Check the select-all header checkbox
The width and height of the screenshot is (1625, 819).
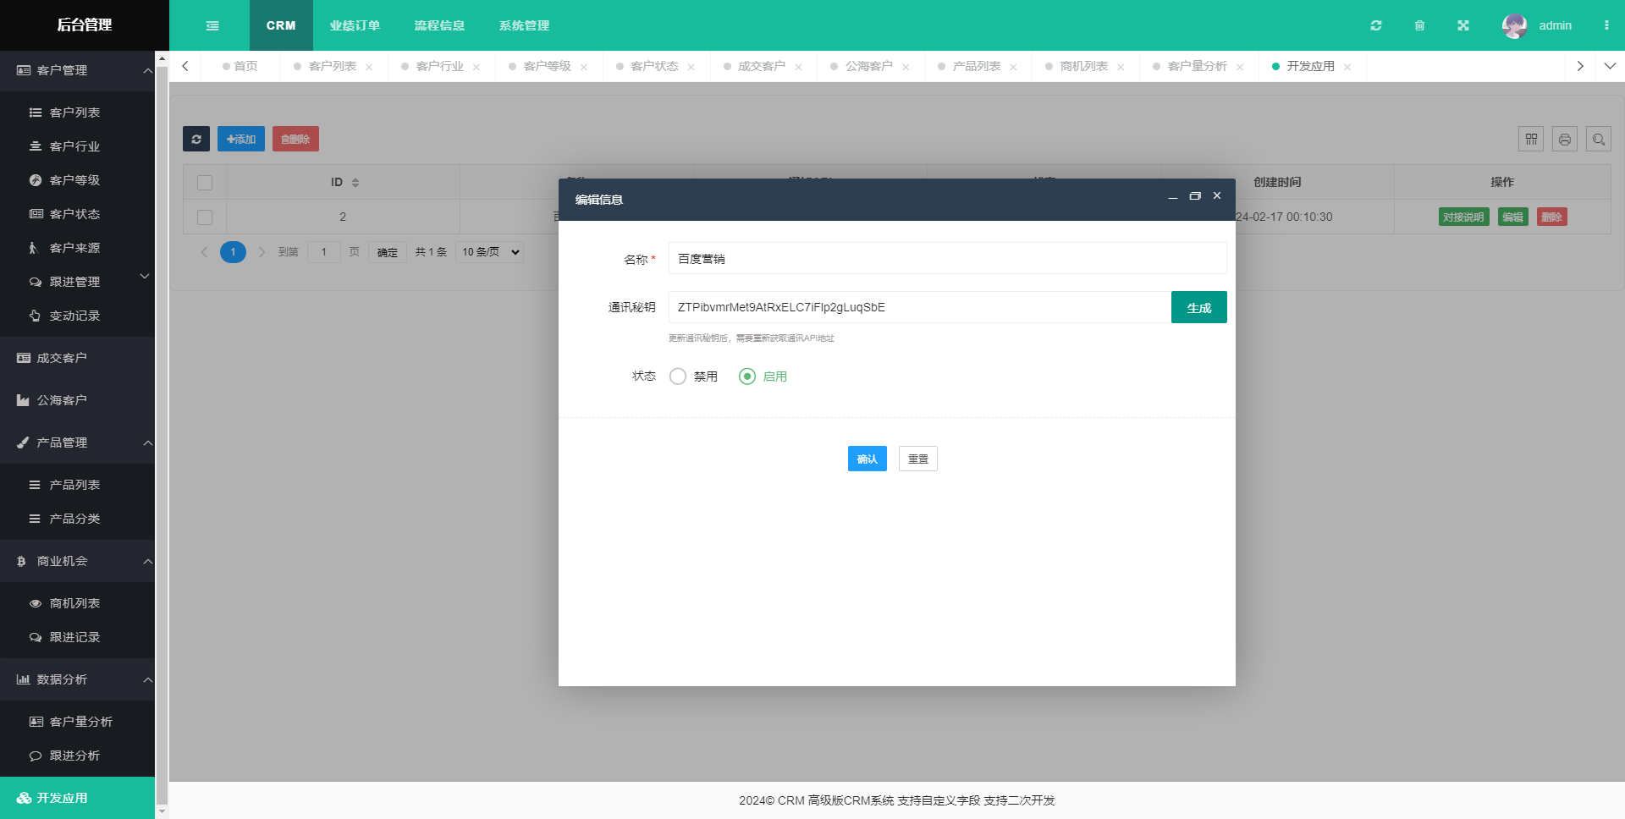coord(205,183)
